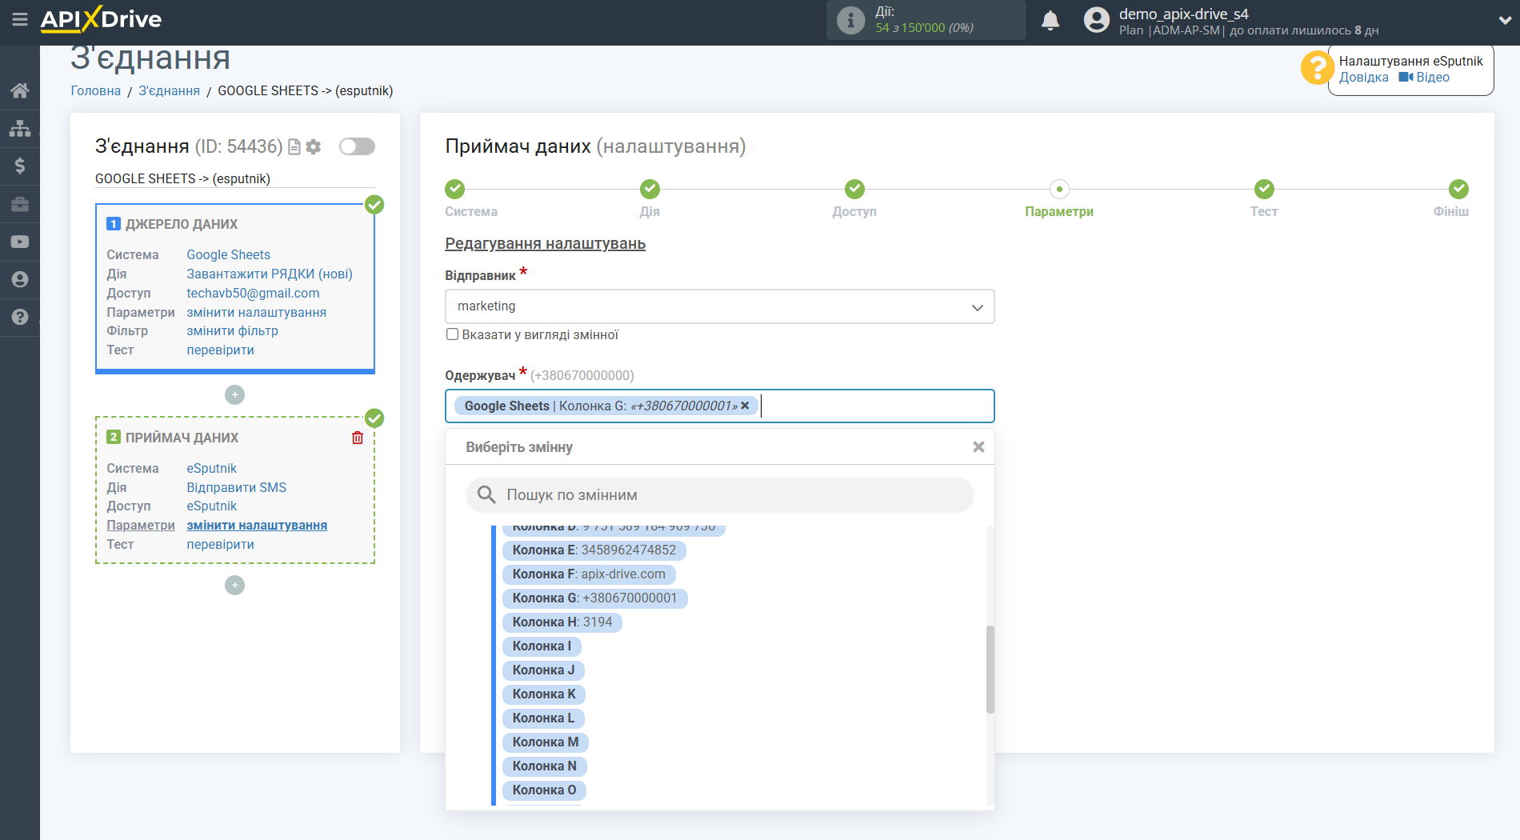Click the yellow help question icon

1317,68
